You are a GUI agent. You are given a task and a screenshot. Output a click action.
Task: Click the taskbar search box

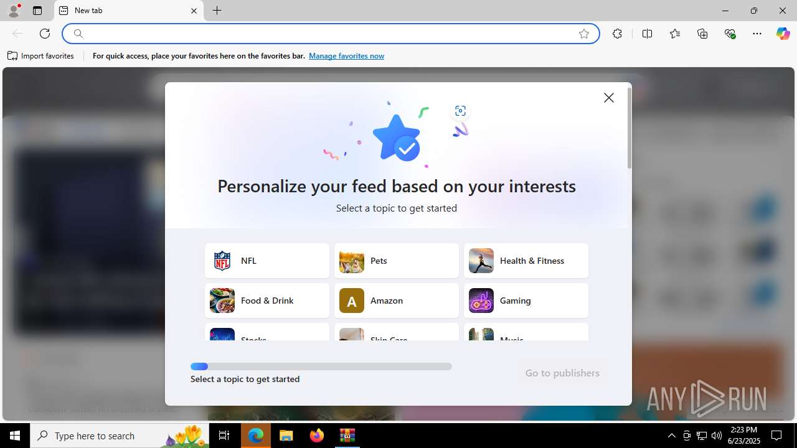click(120, 436)
